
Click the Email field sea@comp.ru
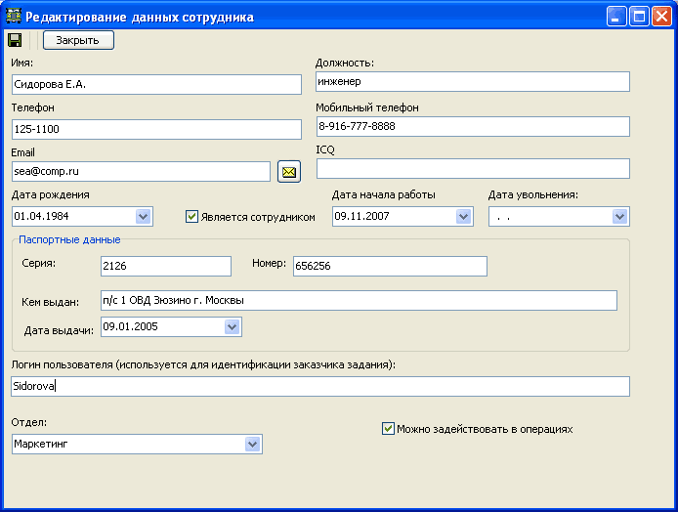(141, 172)
